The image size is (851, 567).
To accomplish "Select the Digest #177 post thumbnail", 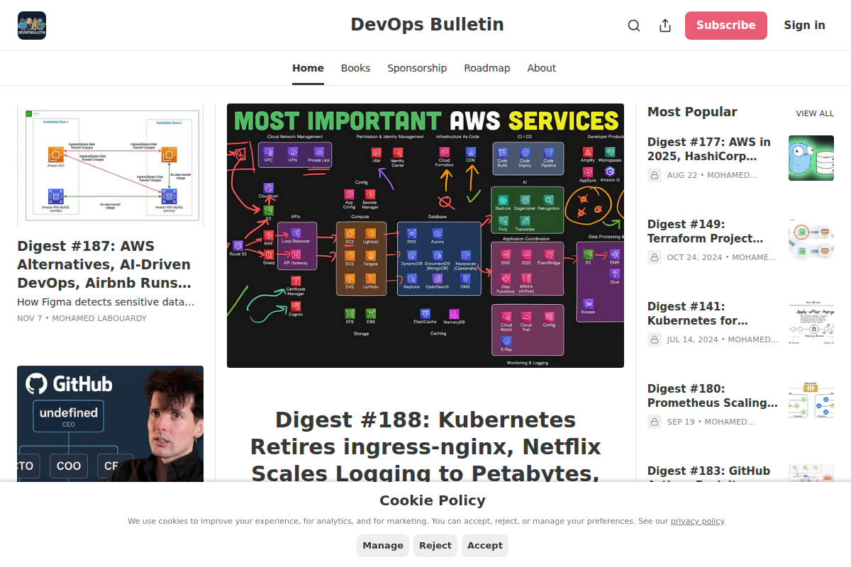I will 811,157.
